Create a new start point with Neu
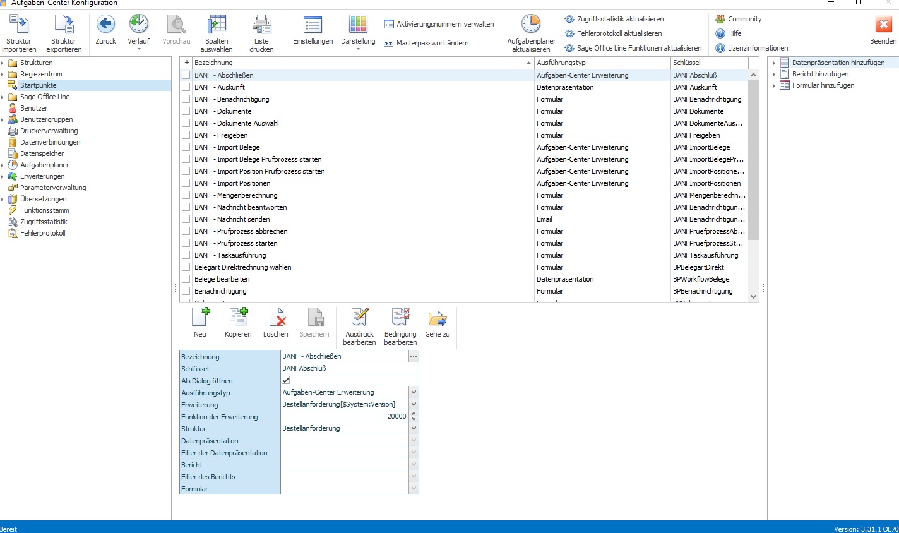This screenshot has width=899, height=533. point(200,323)
